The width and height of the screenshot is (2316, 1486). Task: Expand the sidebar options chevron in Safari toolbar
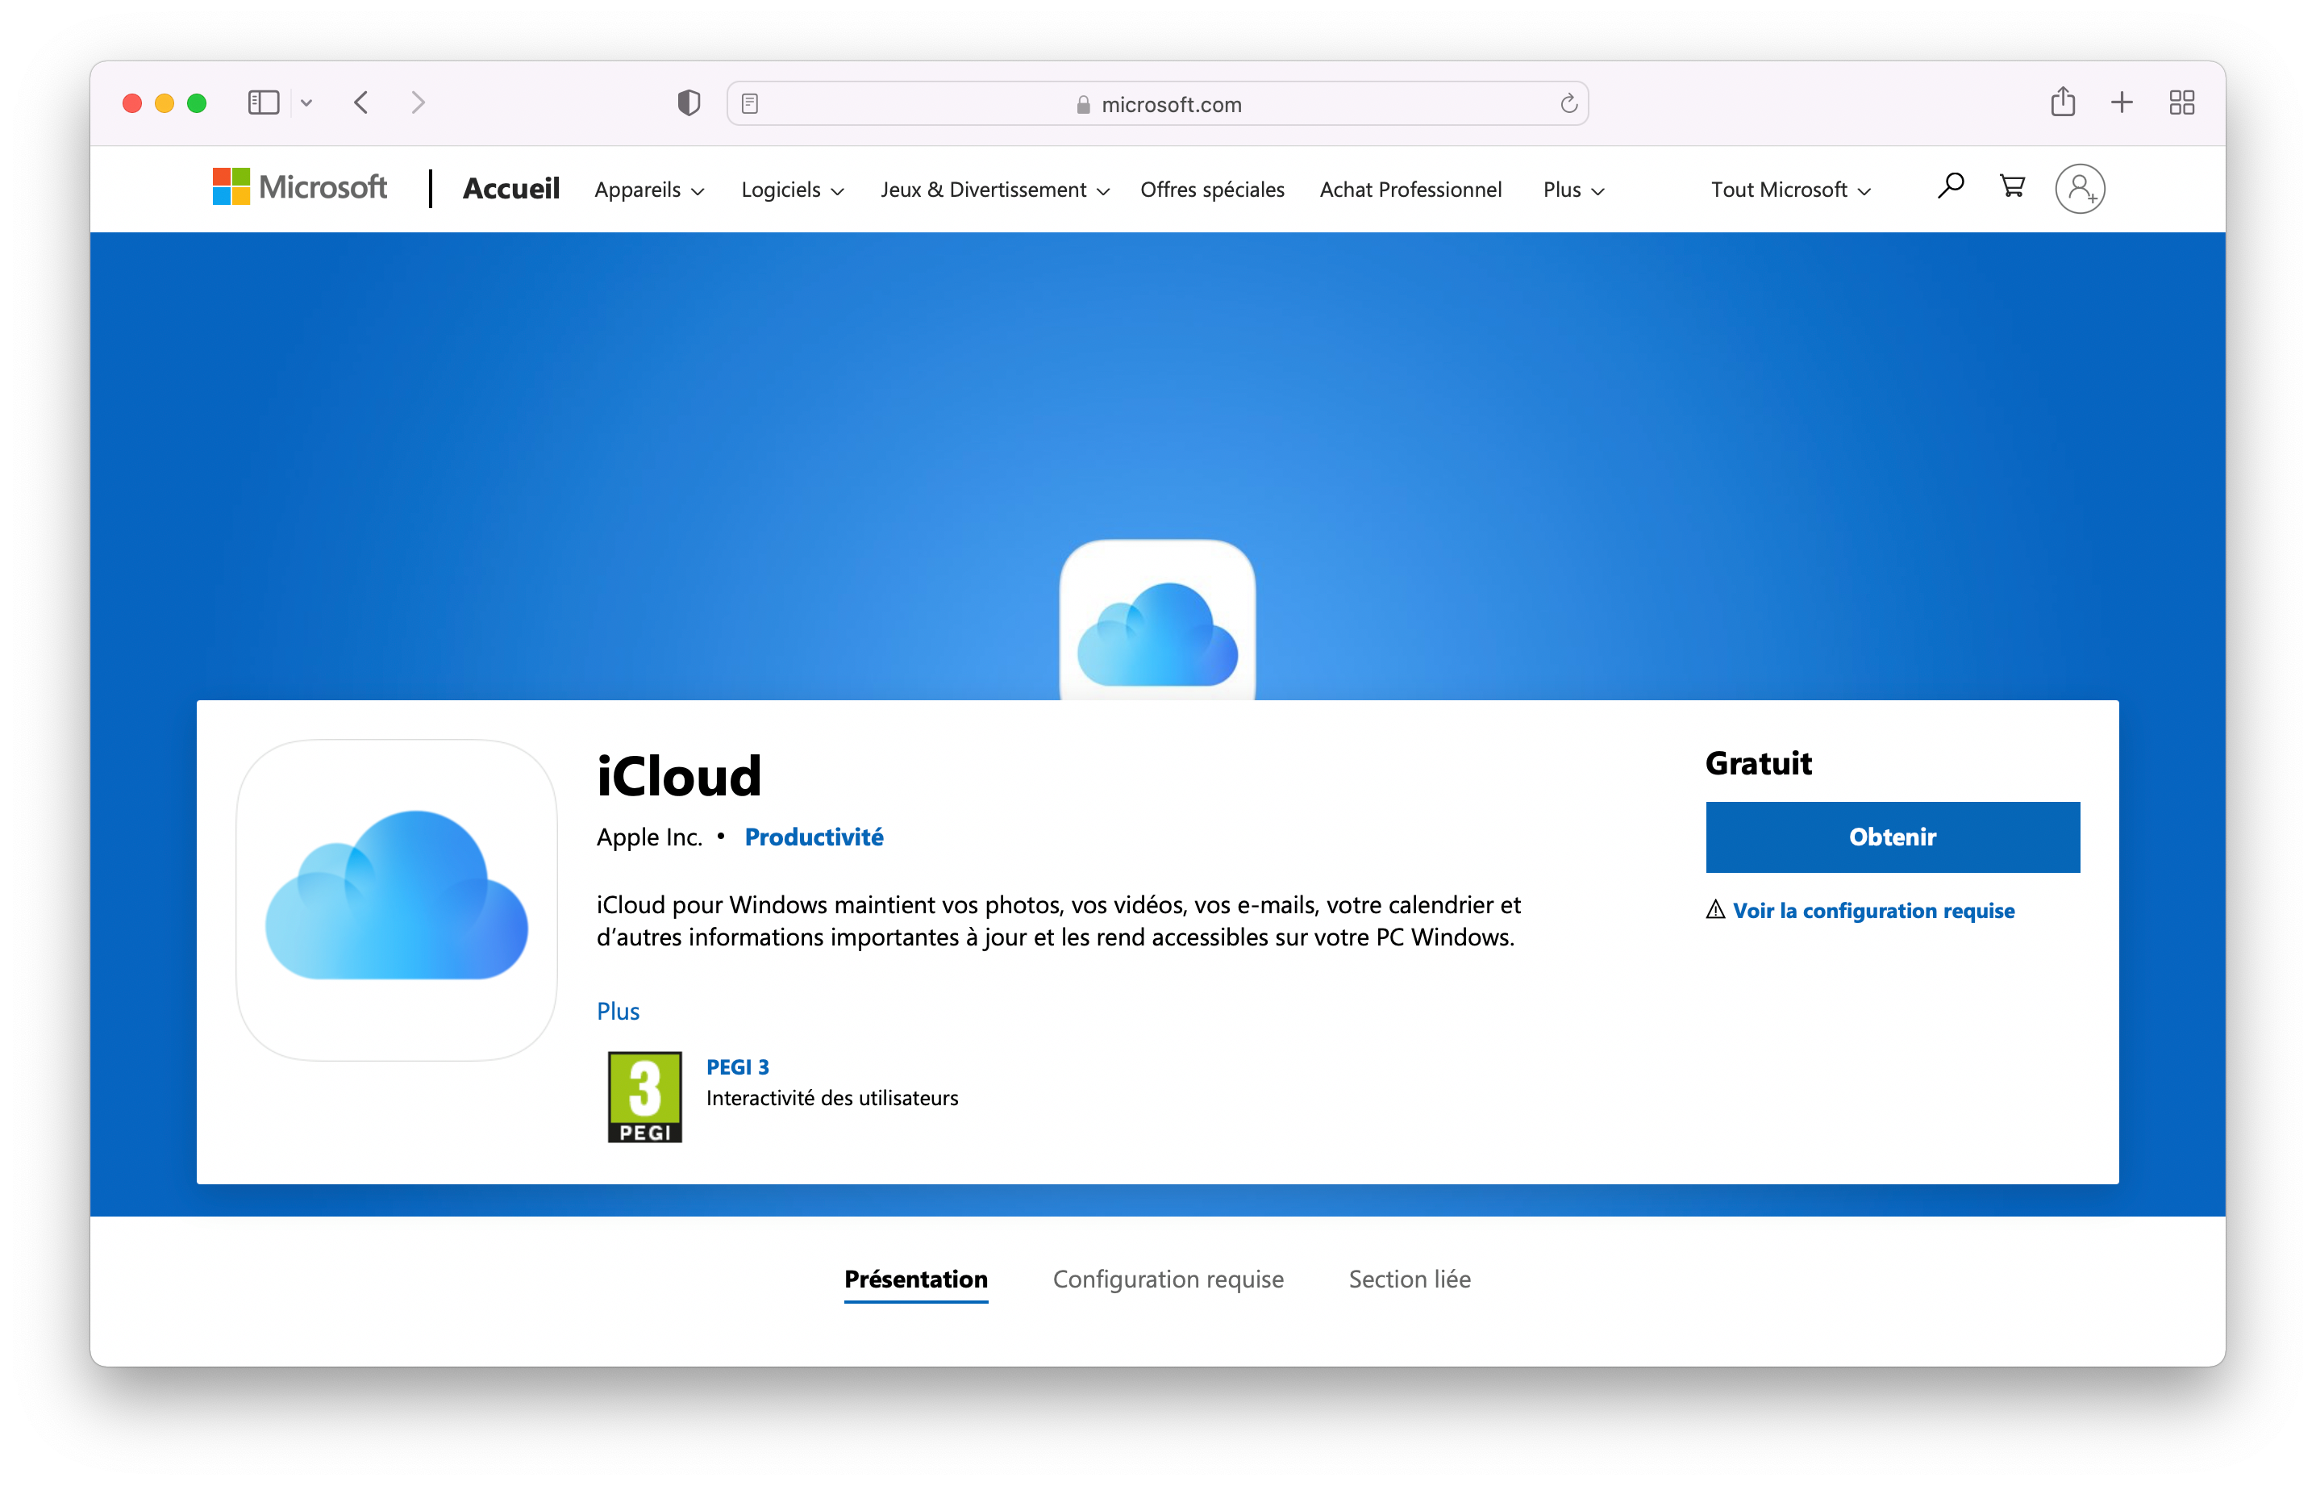point(306,103)
